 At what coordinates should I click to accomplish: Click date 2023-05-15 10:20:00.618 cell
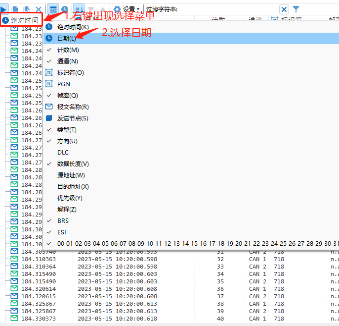[118, 319]
